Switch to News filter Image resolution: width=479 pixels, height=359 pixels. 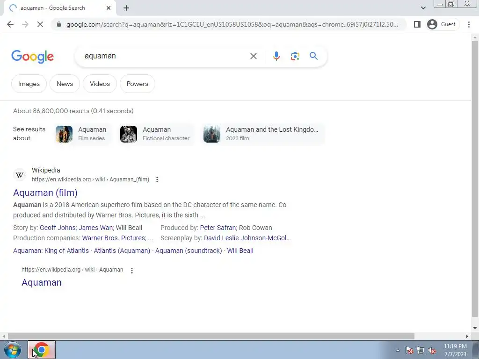[65, 84]
